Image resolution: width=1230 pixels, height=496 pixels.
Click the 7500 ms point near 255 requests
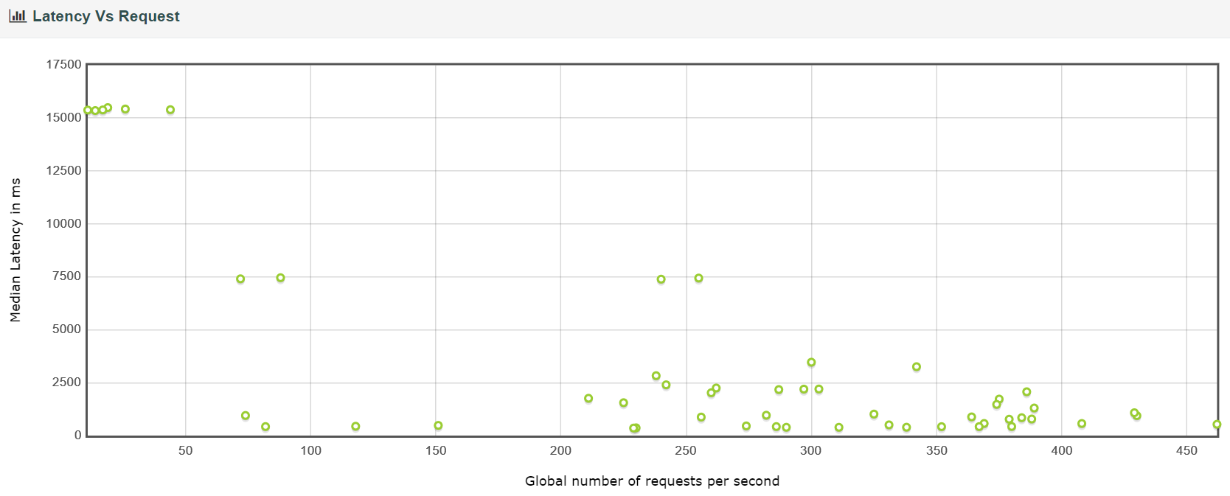point(698,279)
